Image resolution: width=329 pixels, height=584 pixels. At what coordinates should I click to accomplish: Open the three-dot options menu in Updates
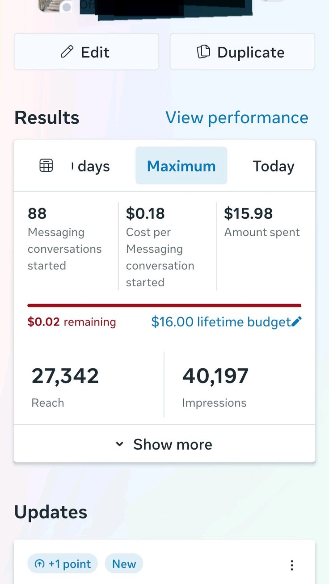pyautogui.click(x=292, y=565)
